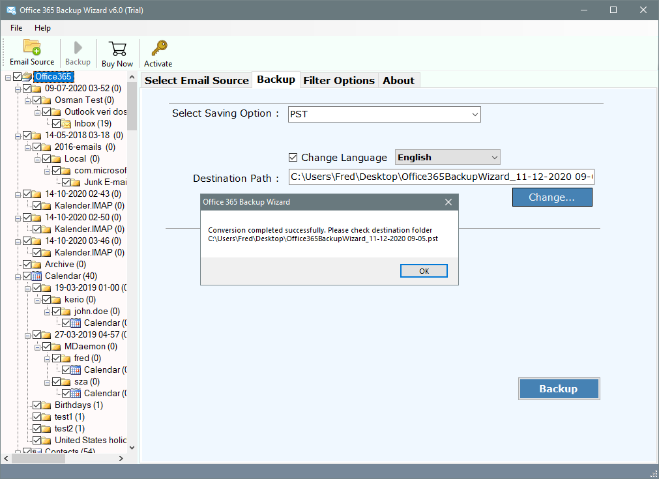
Task: Uncheck the Archive (0) checkbox
Action: [27, 265]
